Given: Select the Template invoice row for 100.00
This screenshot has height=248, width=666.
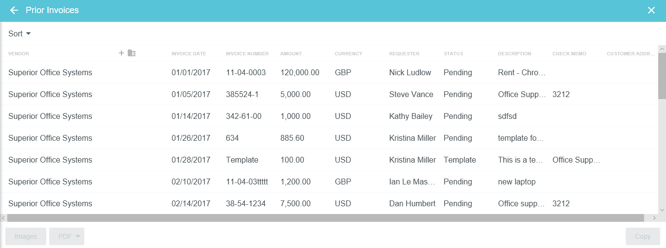Looking at the screenshot, I should (x=242, y=160).
